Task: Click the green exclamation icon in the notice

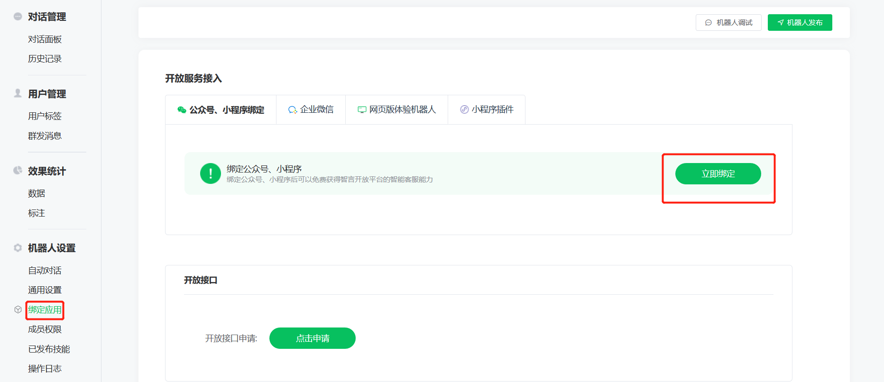Action: point(211,173)
